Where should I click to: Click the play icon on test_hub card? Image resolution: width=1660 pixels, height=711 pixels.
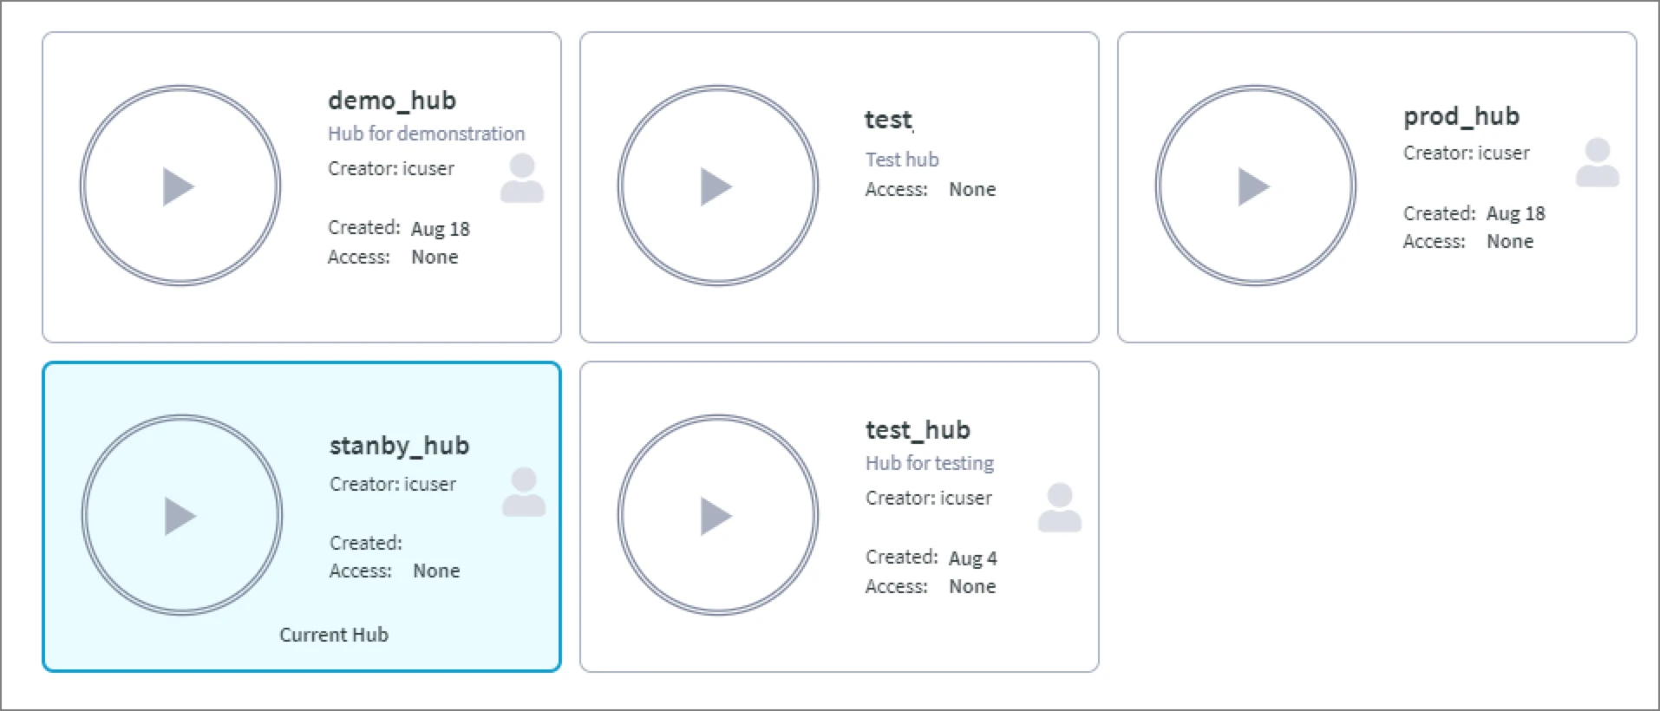(x=716, y=514)
